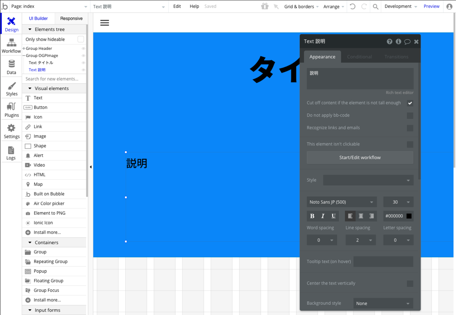The image size is (456, 315).
Task: Click the gift icon in top bar
Action: tap(264, 6)
